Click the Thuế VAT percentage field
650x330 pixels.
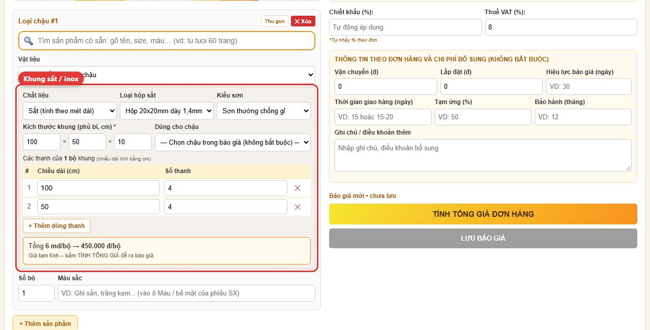pos(561,27)
